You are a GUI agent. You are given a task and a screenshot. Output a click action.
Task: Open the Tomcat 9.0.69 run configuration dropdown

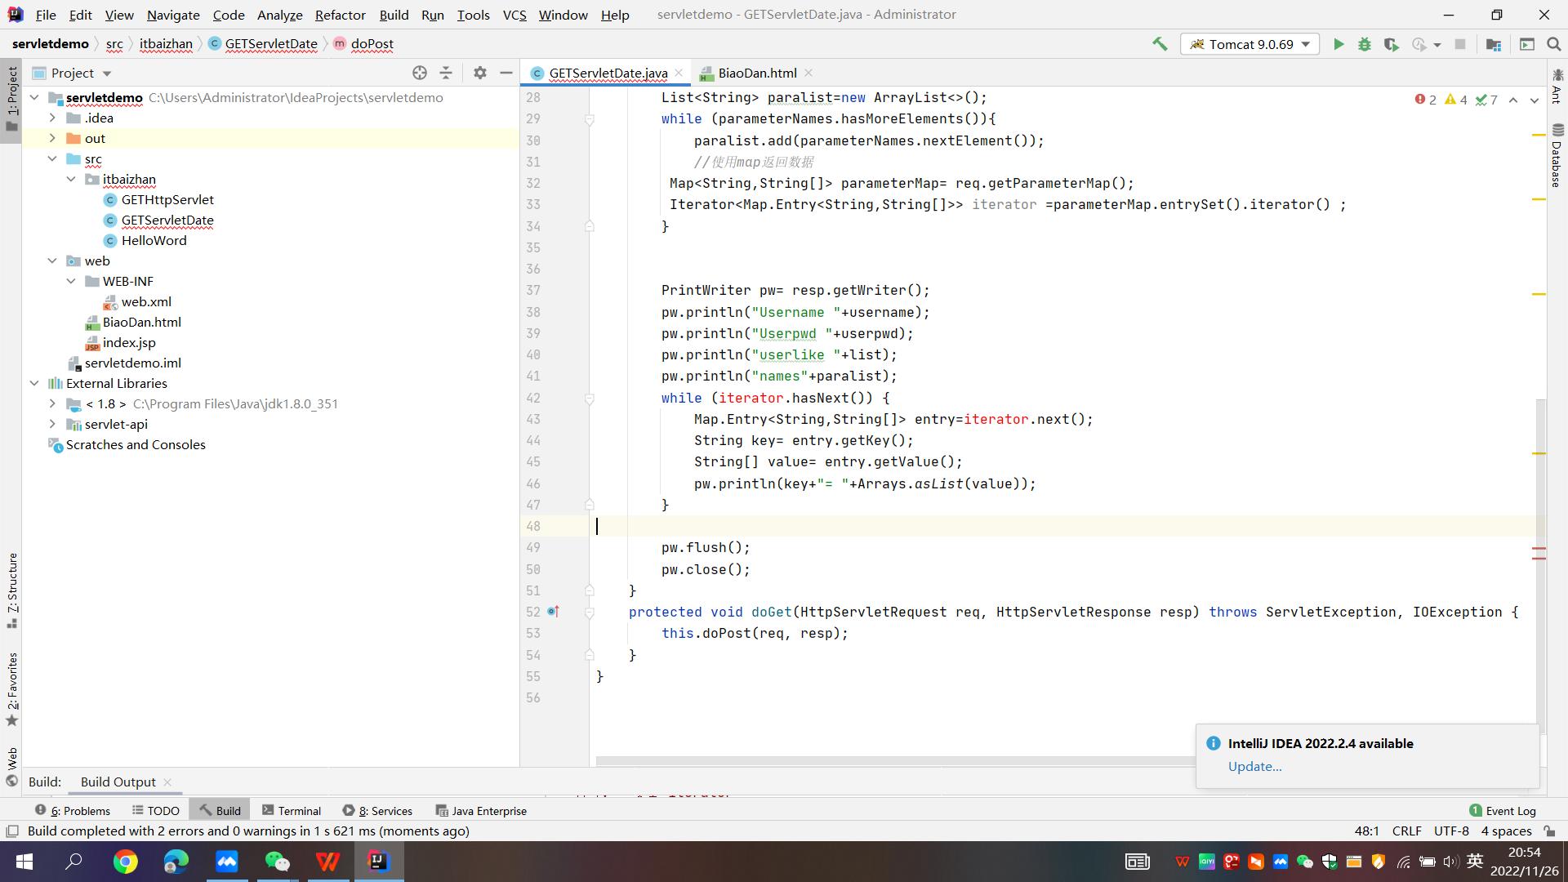click(1250, 44)
